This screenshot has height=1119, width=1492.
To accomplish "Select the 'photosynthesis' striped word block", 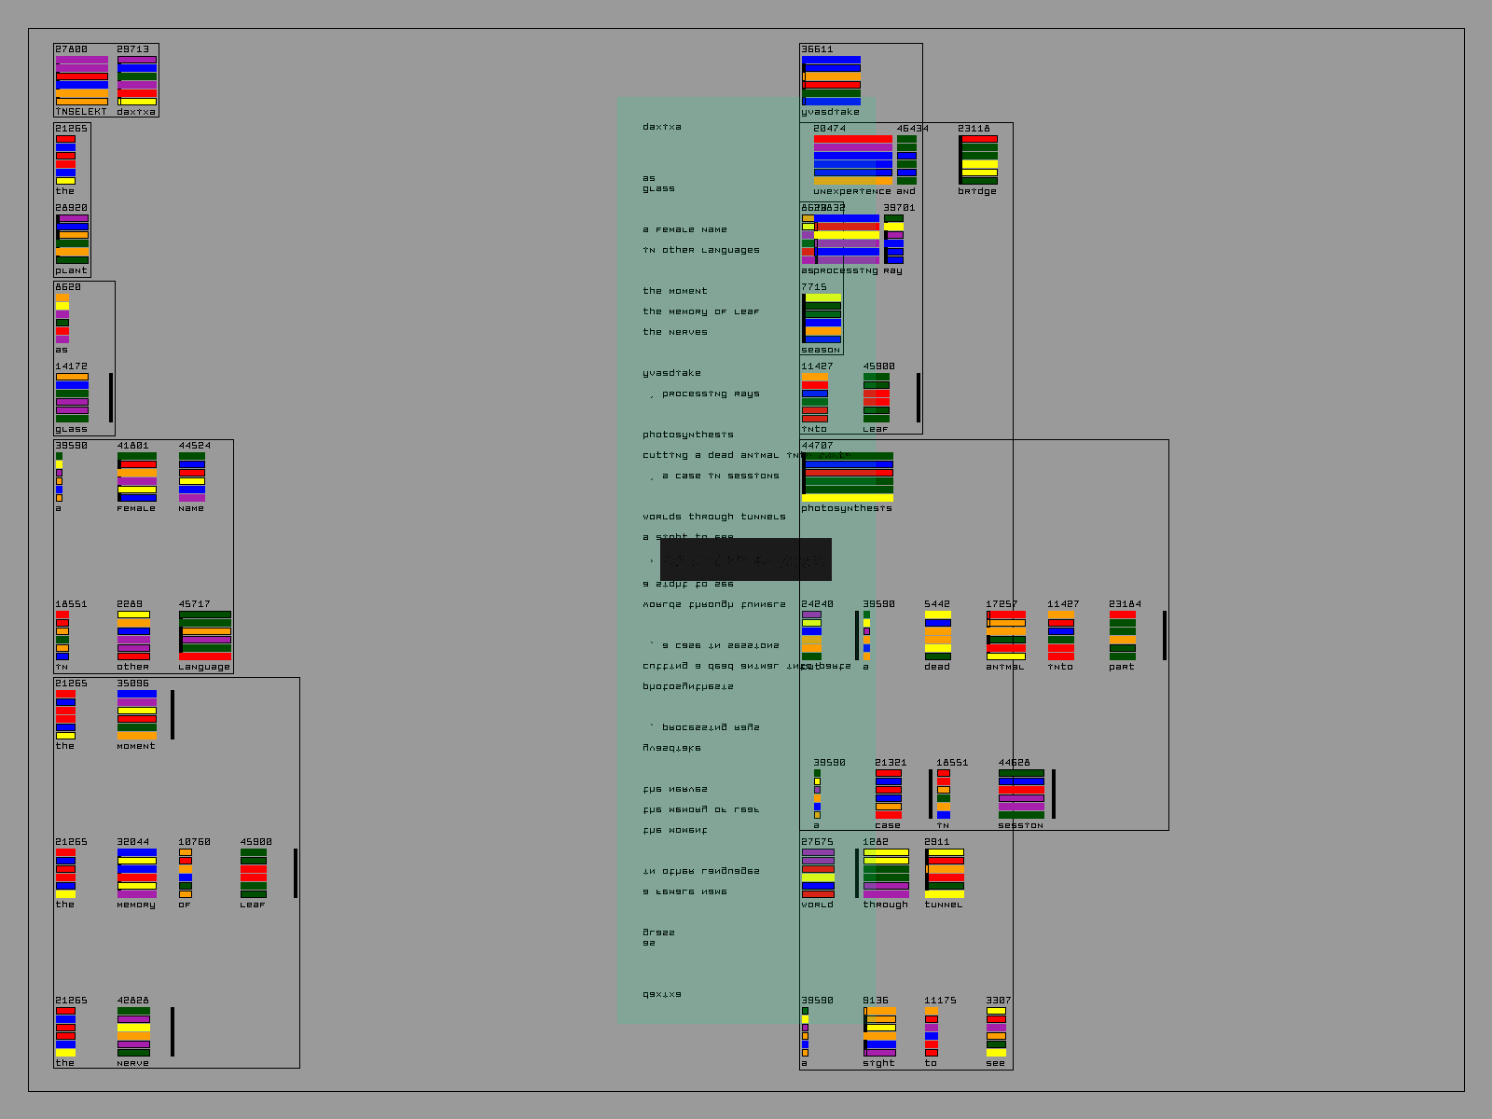I will coord(848,477).
